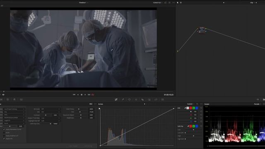Screen dimensions: 265x149
Task: Click the Contrast value field
Action: tap(55, 115)
